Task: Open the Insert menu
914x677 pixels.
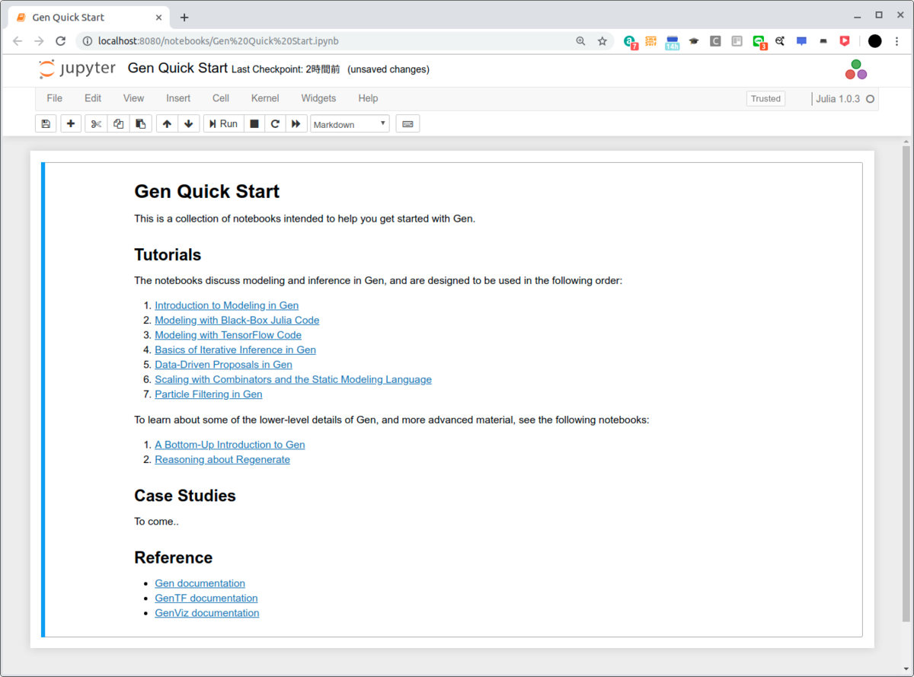Action: click(x=178, y=98)
